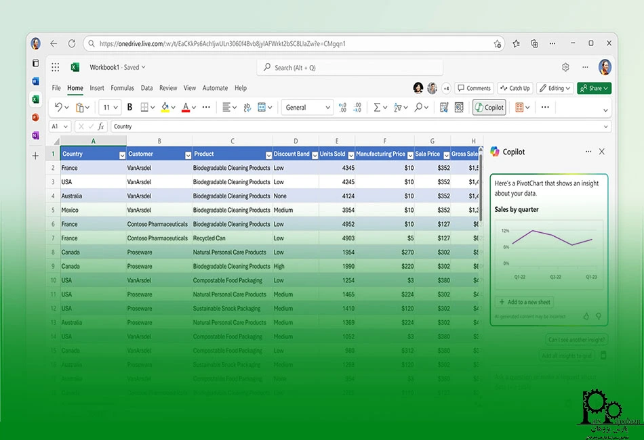Click the AutoSum sigma icon

(x=377, y=107)
